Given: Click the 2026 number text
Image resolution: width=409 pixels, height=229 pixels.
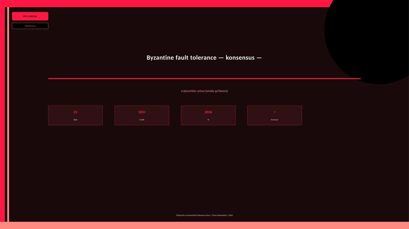Looking at the screenshot, I should point(208,112).
